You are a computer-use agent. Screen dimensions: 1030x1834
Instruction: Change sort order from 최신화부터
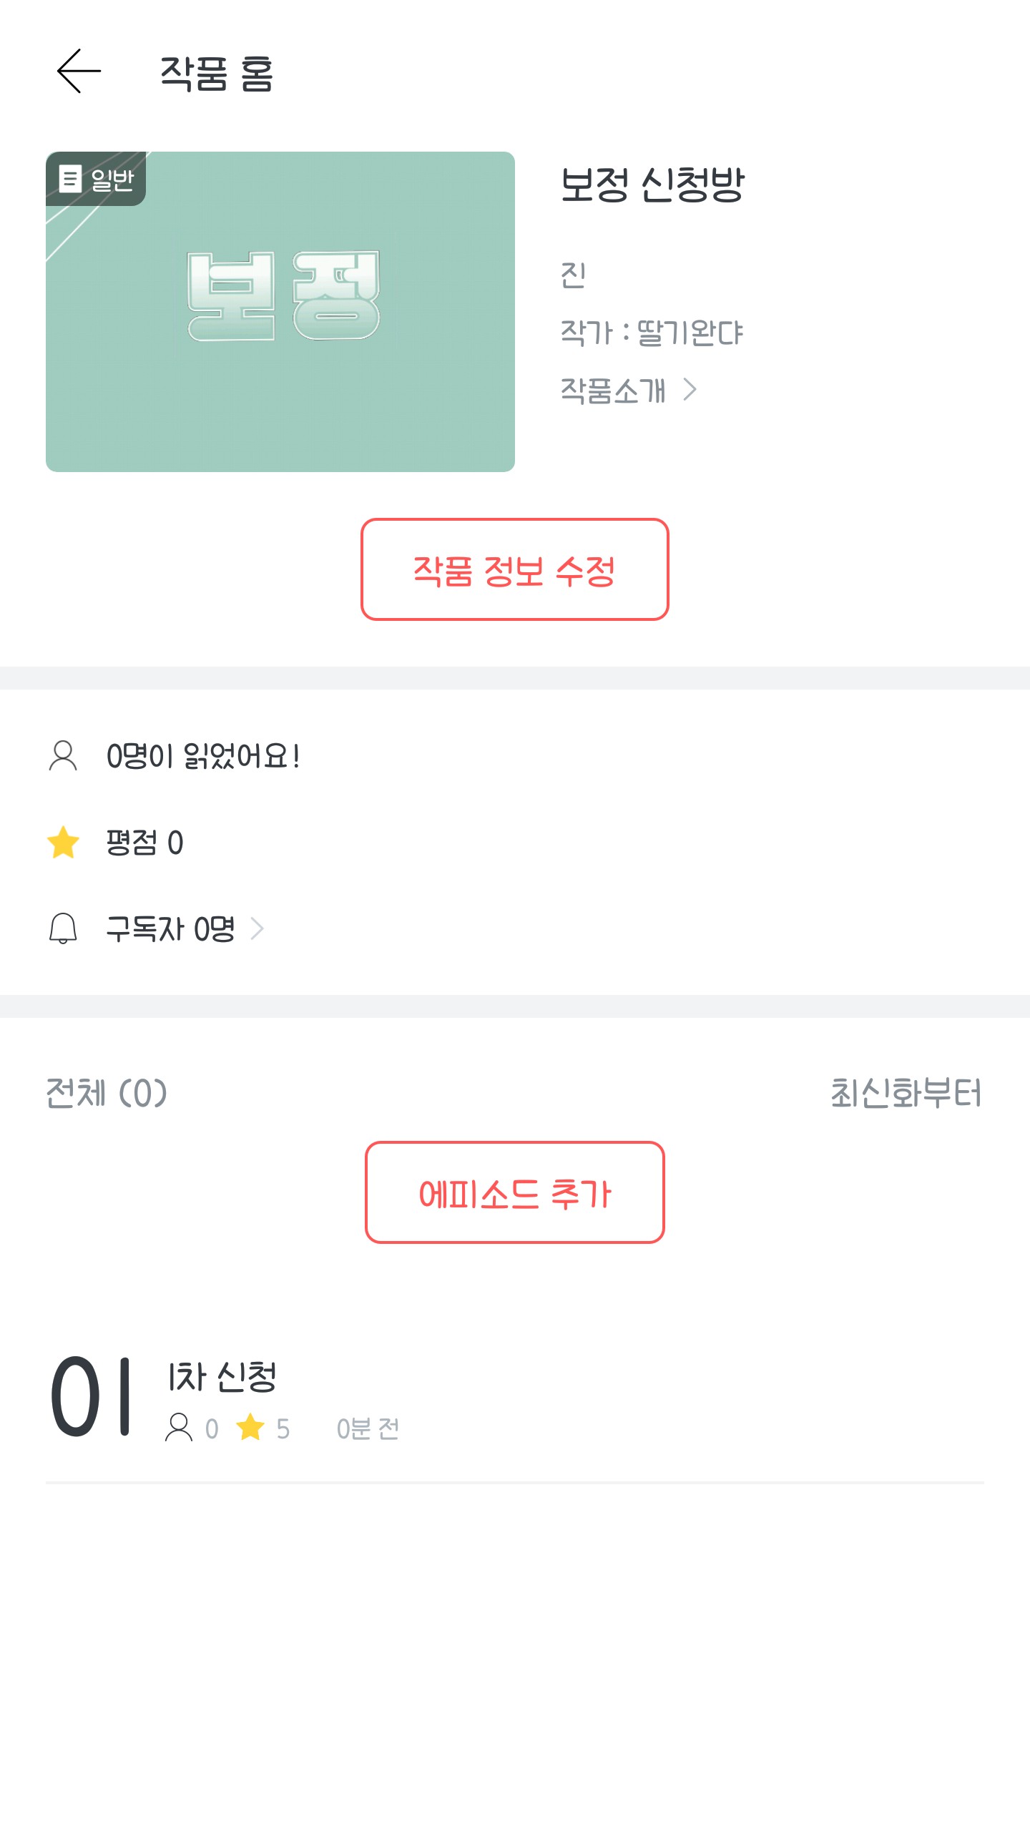pos(906,1093)
